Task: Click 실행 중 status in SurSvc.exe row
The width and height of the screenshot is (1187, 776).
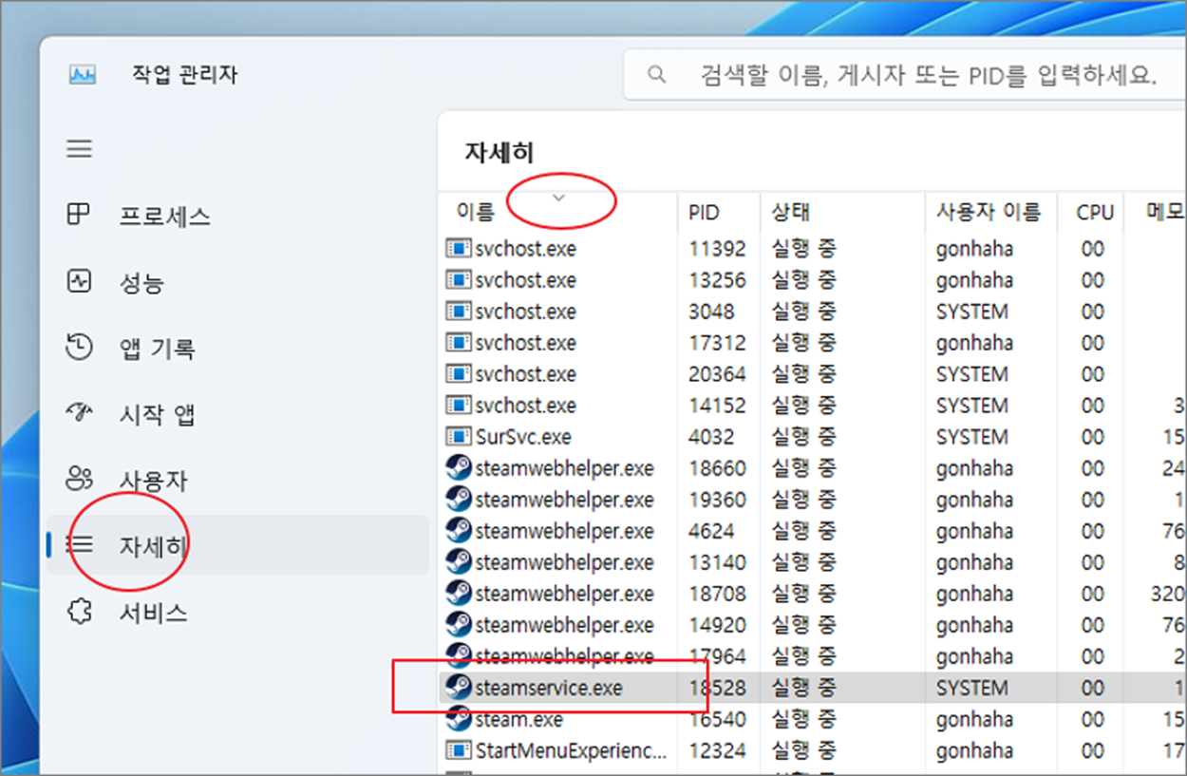Action: (x=803, y=437)
